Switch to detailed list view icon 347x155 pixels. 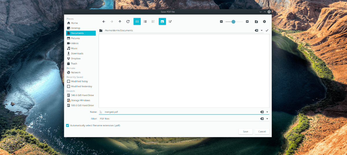(x=145, y=22)
